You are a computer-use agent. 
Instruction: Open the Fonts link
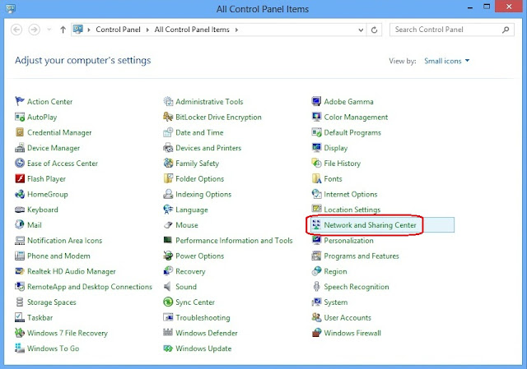333,179
